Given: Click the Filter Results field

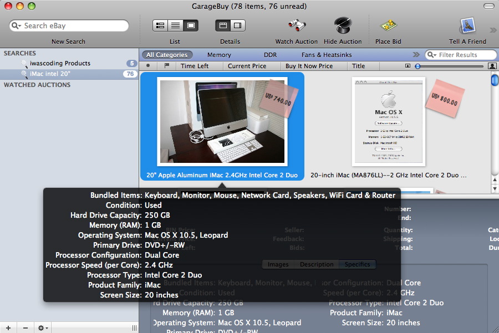Looking at the screenshot, I should click(x=461, y=55).
